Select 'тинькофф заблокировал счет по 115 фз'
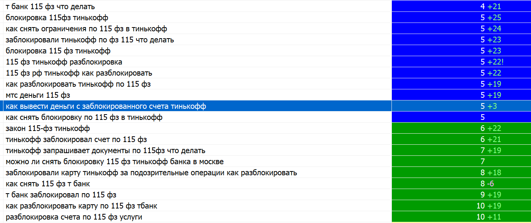Image resolution: width=531 pixels, height=223 pixels. tap(76, 139)
